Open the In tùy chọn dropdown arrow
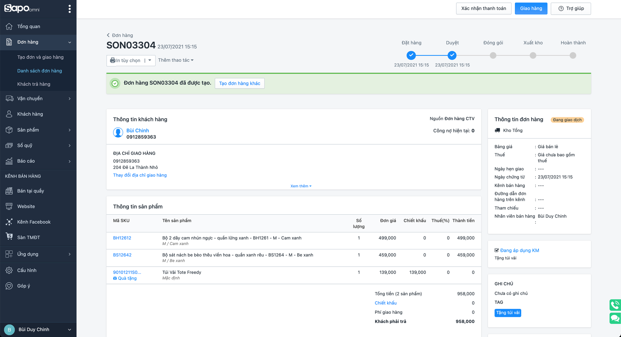 [x=150, y=60]
